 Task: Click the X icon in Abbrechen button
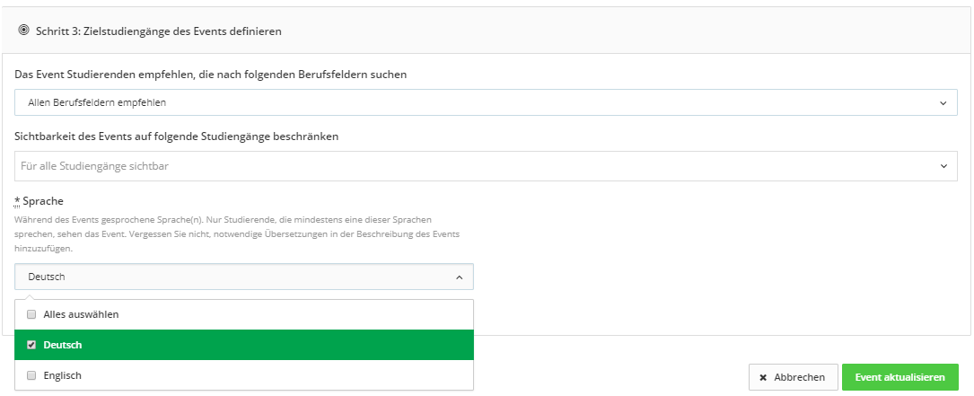tap(763, 378)
